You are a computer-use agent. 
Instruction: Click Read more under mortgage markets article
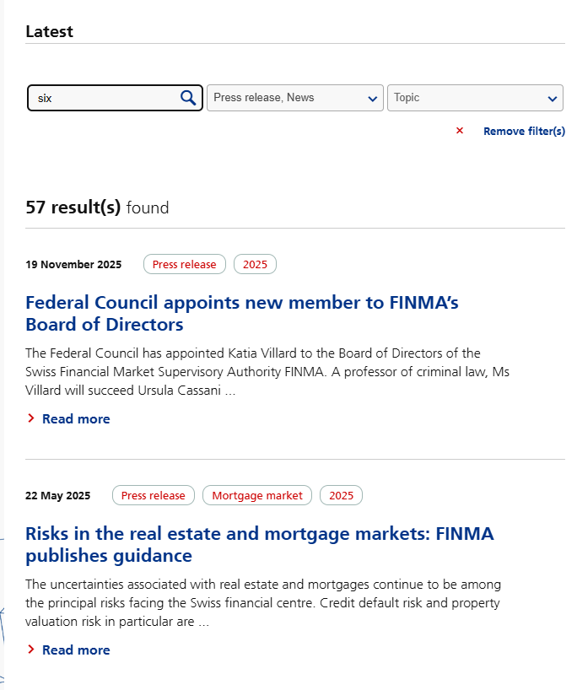(76, 650)
